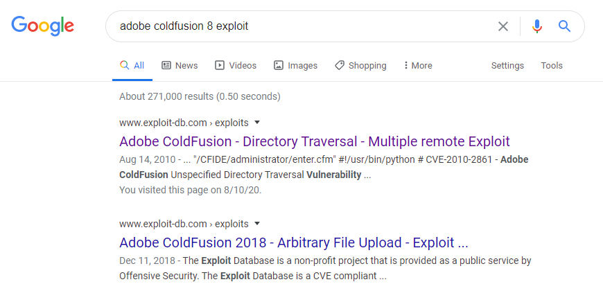The width and height of the screenshot is (603, 300).
Task: Click the Videos tab play icon
Action: [219, 65]
